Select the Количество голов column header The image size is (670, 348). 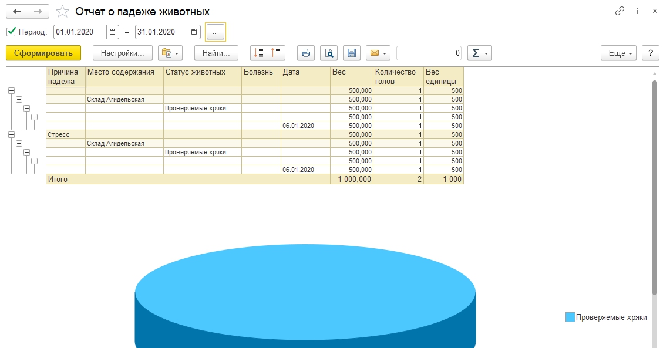click(x=398, y=76)
